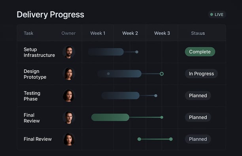Open Design Prototype owner avatar
The image size is (242, 156).
[x=69, y=74]
